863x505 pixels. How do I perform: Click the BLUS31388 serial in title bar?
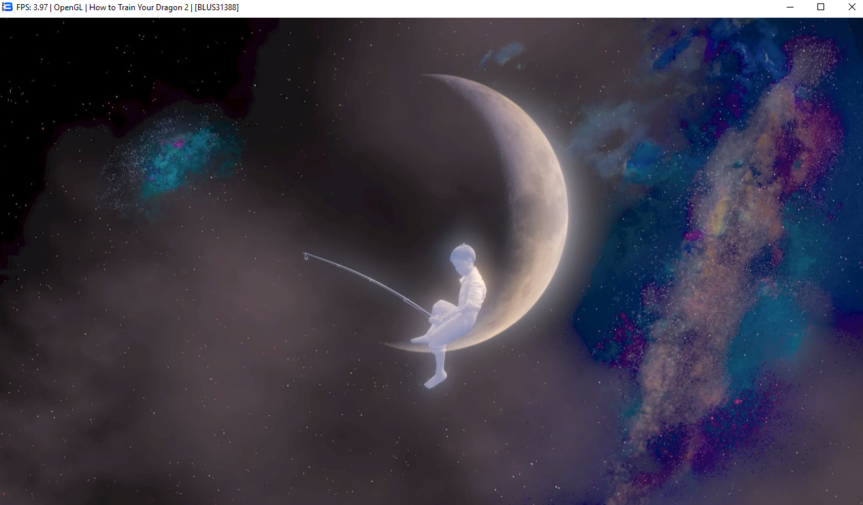(x=216, y=7)
